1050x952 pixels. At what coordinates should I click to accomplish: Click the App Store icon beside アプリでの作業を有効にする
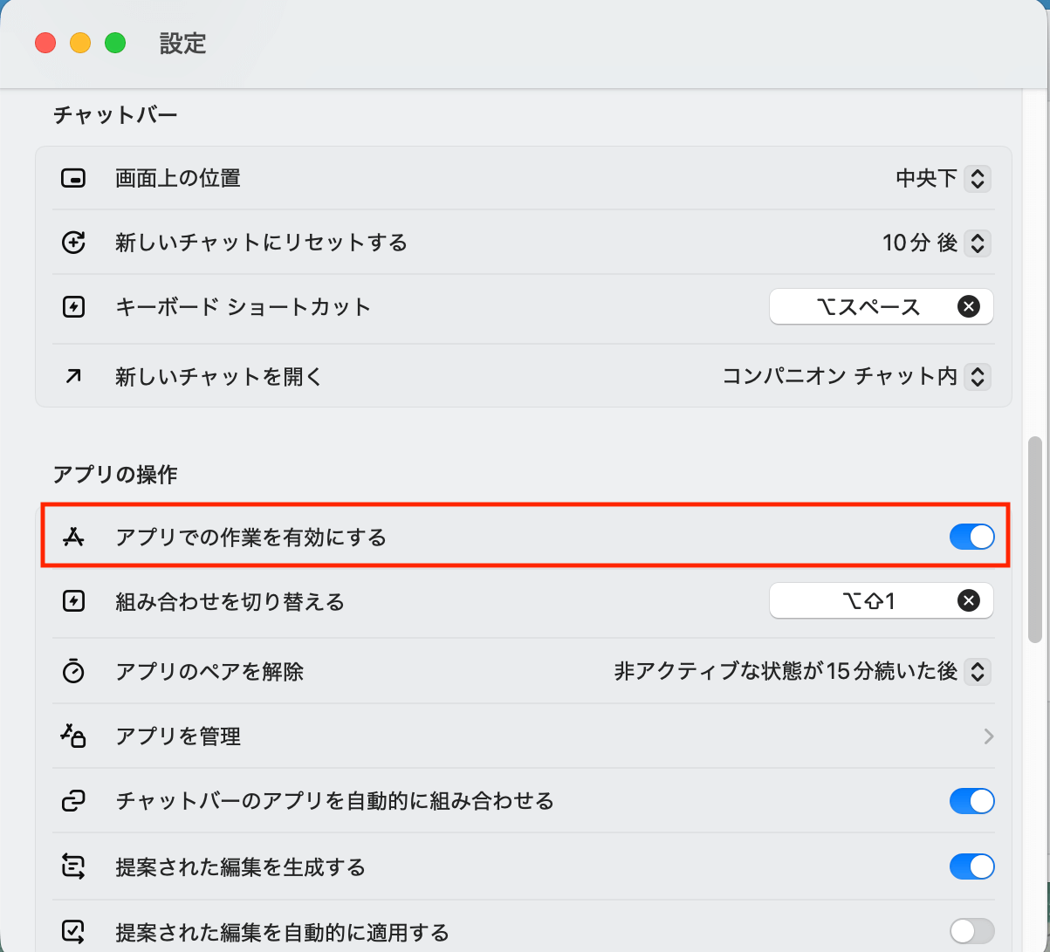(x=73, y=538)
